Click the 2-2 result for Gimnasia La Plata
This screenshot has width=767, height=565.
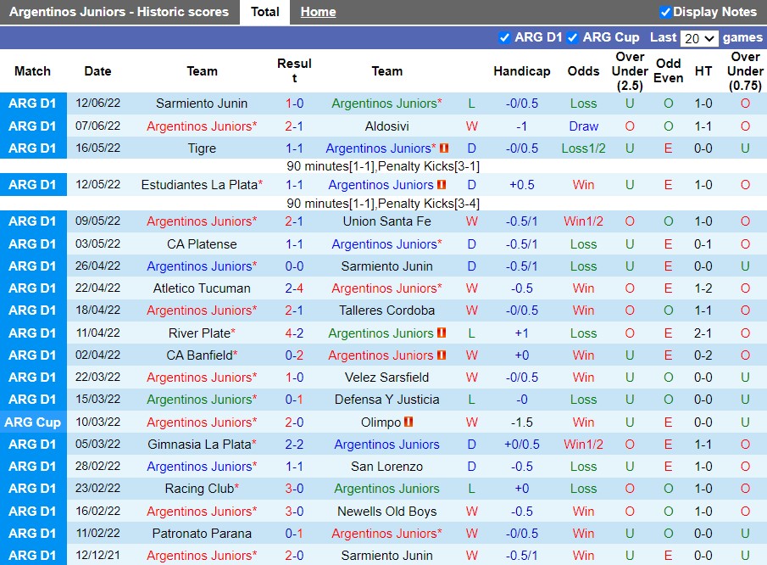(x=294, y=444)
